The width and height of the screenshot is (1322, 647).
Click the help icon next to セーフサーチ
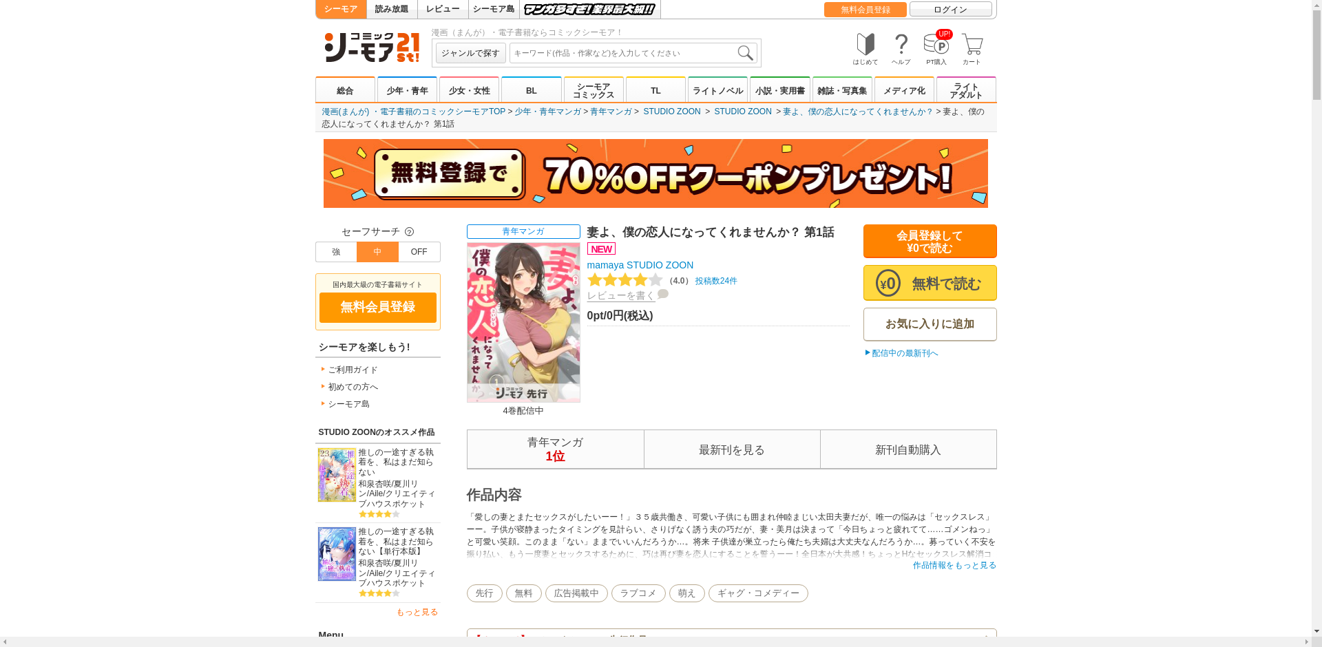[x=410, y=232]
